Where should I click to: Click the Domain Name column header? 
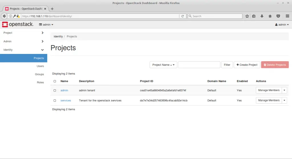[217, 81]
